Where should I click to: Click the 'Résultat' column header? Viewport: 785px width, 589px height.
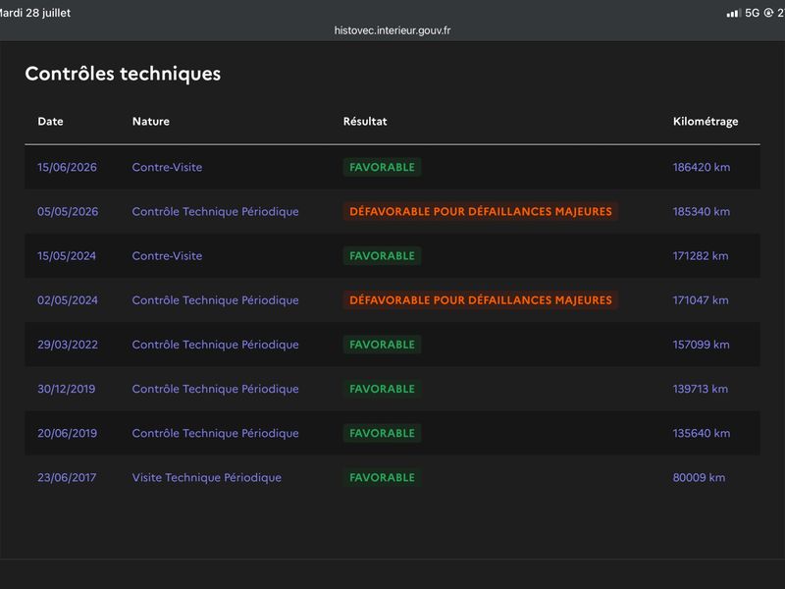[x=365, y=121]
